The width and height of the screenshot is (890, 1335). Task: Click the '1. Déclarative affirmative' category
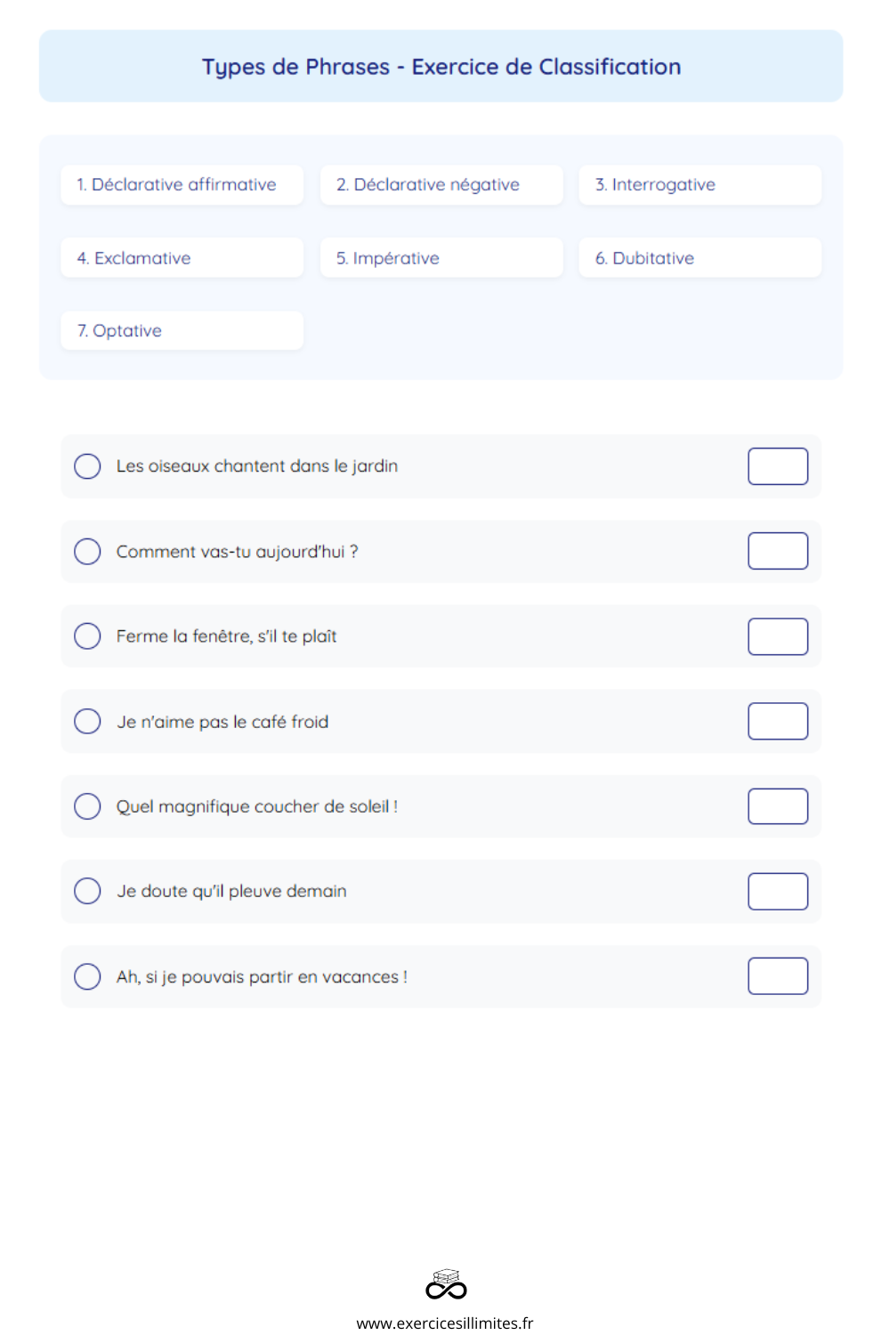click(182, 185)
